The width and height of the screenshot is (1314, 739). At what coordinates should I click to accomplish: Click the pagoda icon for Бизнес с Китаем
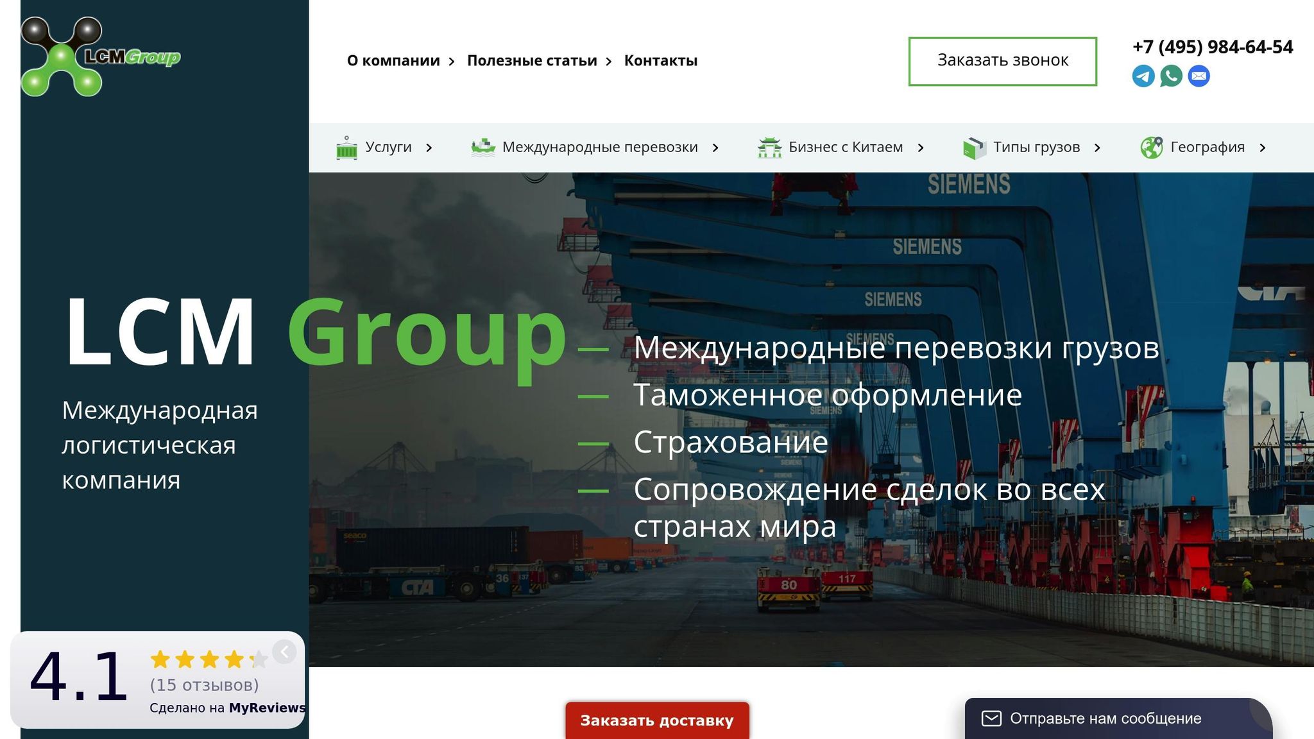(769, 147)
